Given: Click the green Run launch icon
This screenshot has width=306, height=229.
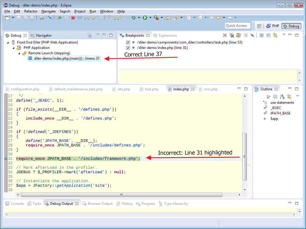Looking at the screenshot, I should 145,18.
